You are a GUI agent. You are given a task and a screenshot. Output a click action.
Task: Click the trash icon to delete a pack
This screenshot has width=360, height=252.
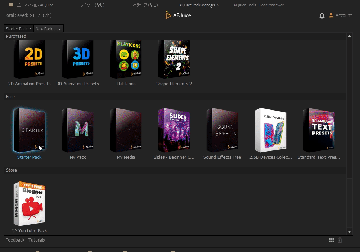tap(339, 240)
